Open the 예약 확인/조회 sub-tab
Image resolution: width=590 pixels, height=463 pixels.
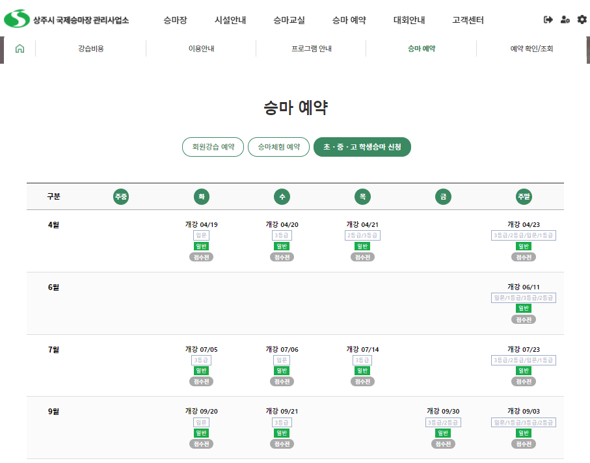(531, 49)
